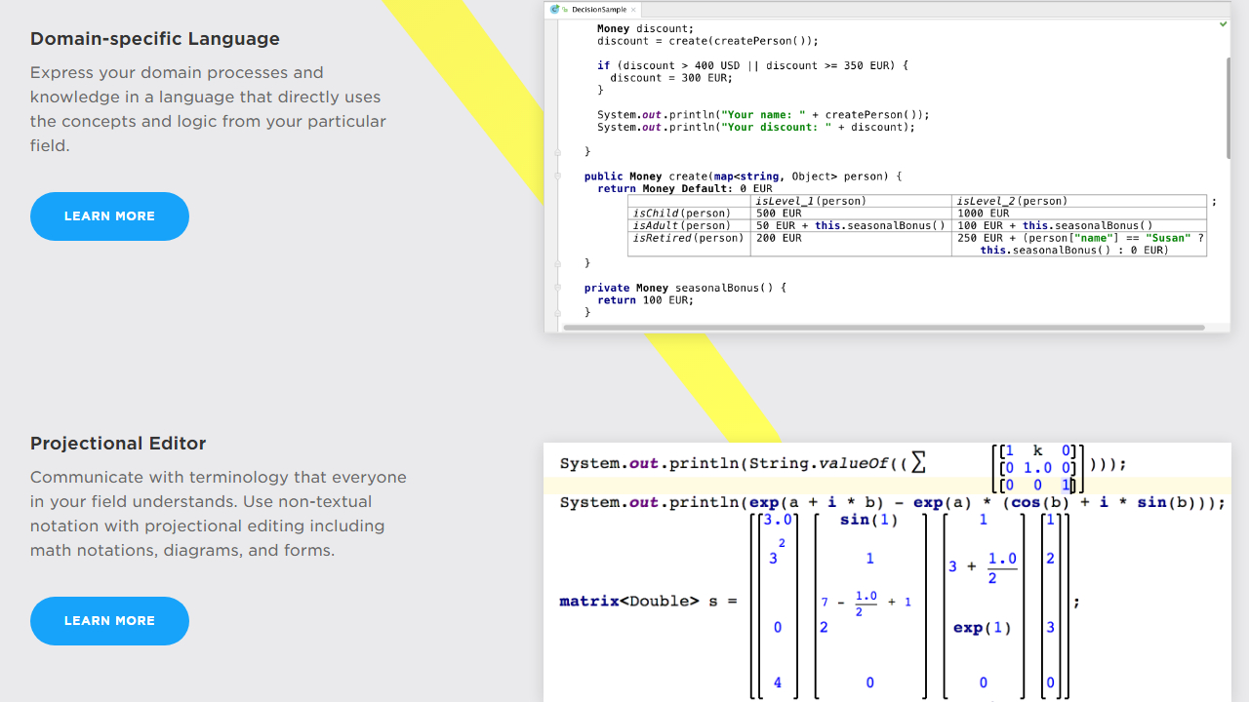Screen dimensions: 1249x702
Task: Click Learn More under Projectional Editor
Action: [x=109, y=621]
